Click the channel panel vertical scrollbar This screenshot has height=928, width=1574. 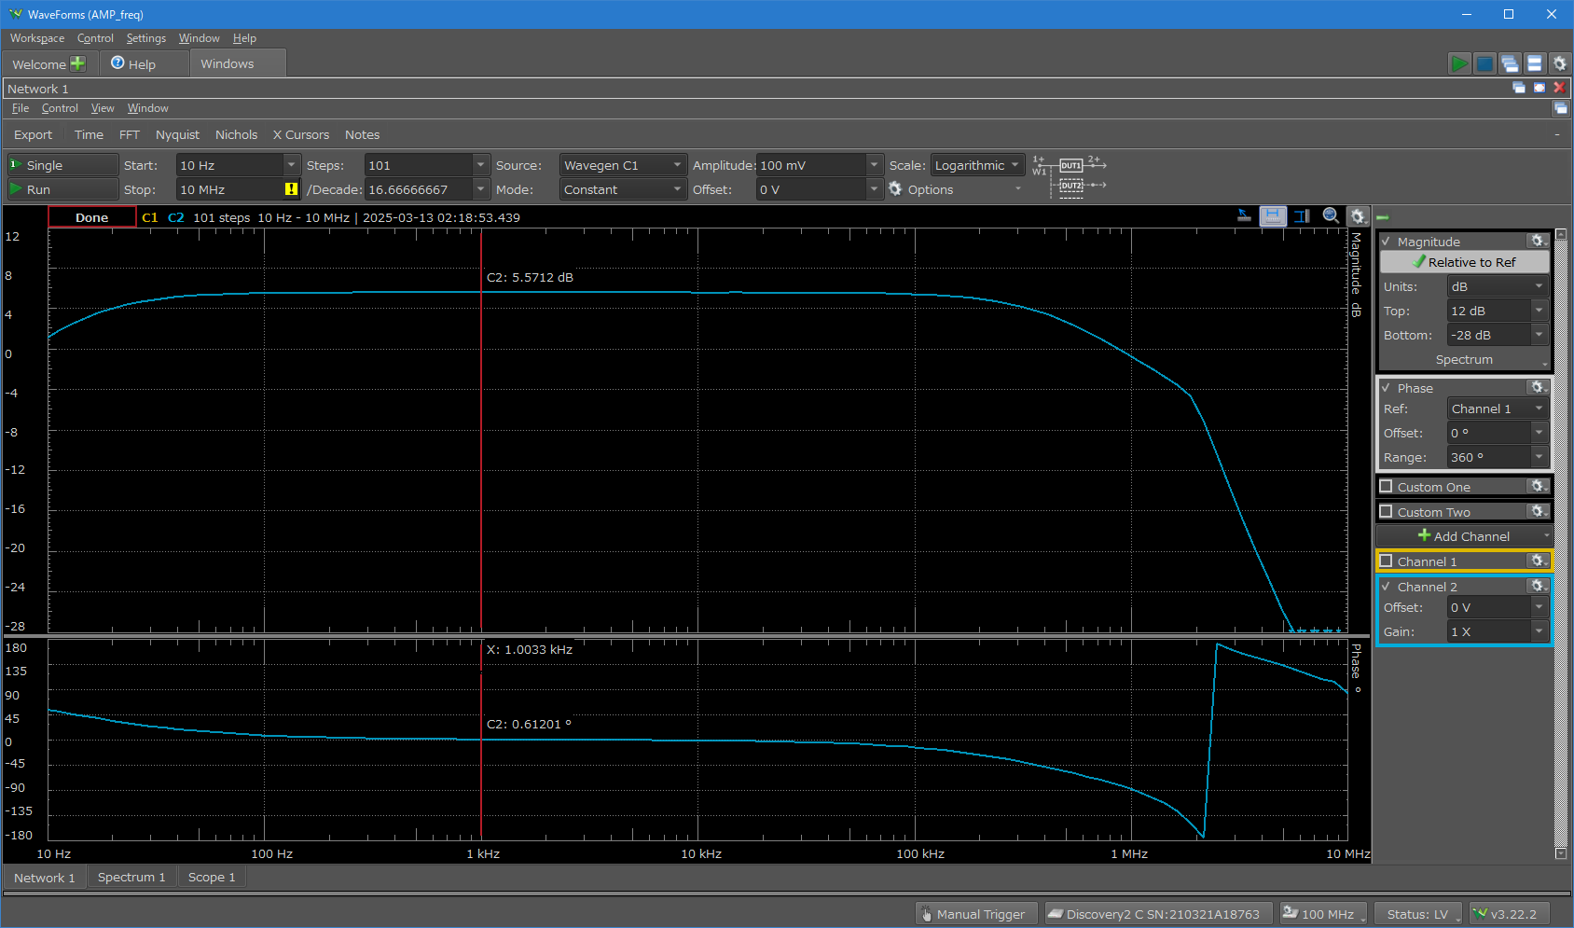point(1561,543)
